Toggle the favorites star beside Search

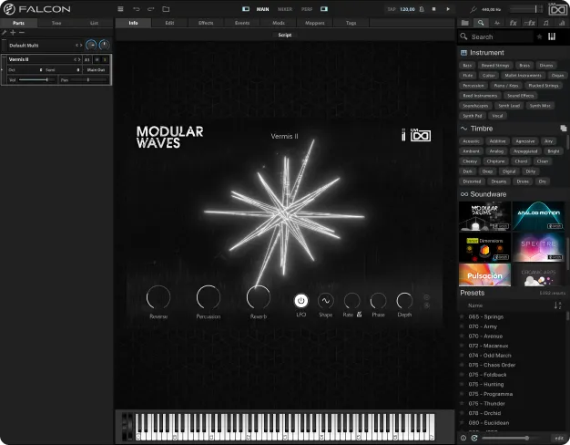539,36
